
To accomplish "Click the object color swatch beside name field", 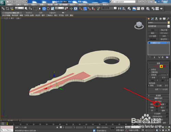I will (x=169, y=23).
